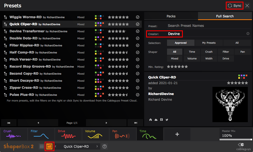The image size is (253, 152).
Task: Filter presets by Mixed shaper
Action: pos(175,59)
